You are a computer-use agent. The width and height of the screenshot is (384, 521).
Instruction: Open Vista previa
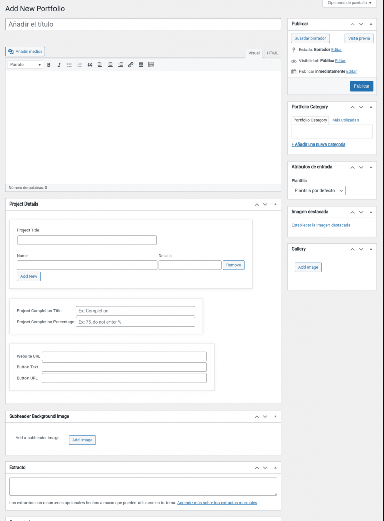point(359,38)
